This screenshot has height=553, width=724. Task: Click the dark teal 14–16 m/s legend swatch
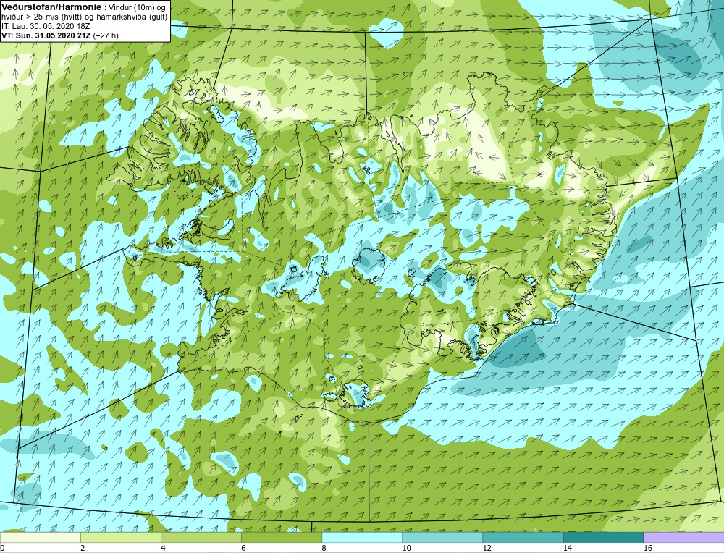(x=603, y=537)
